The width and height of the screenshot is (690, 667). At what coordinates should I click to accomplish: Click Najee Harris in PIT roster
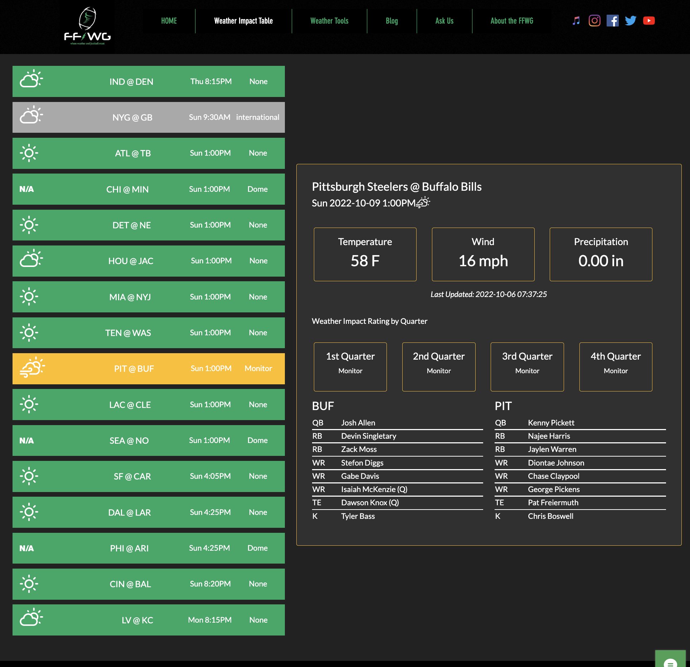click(x=549, y=436)
